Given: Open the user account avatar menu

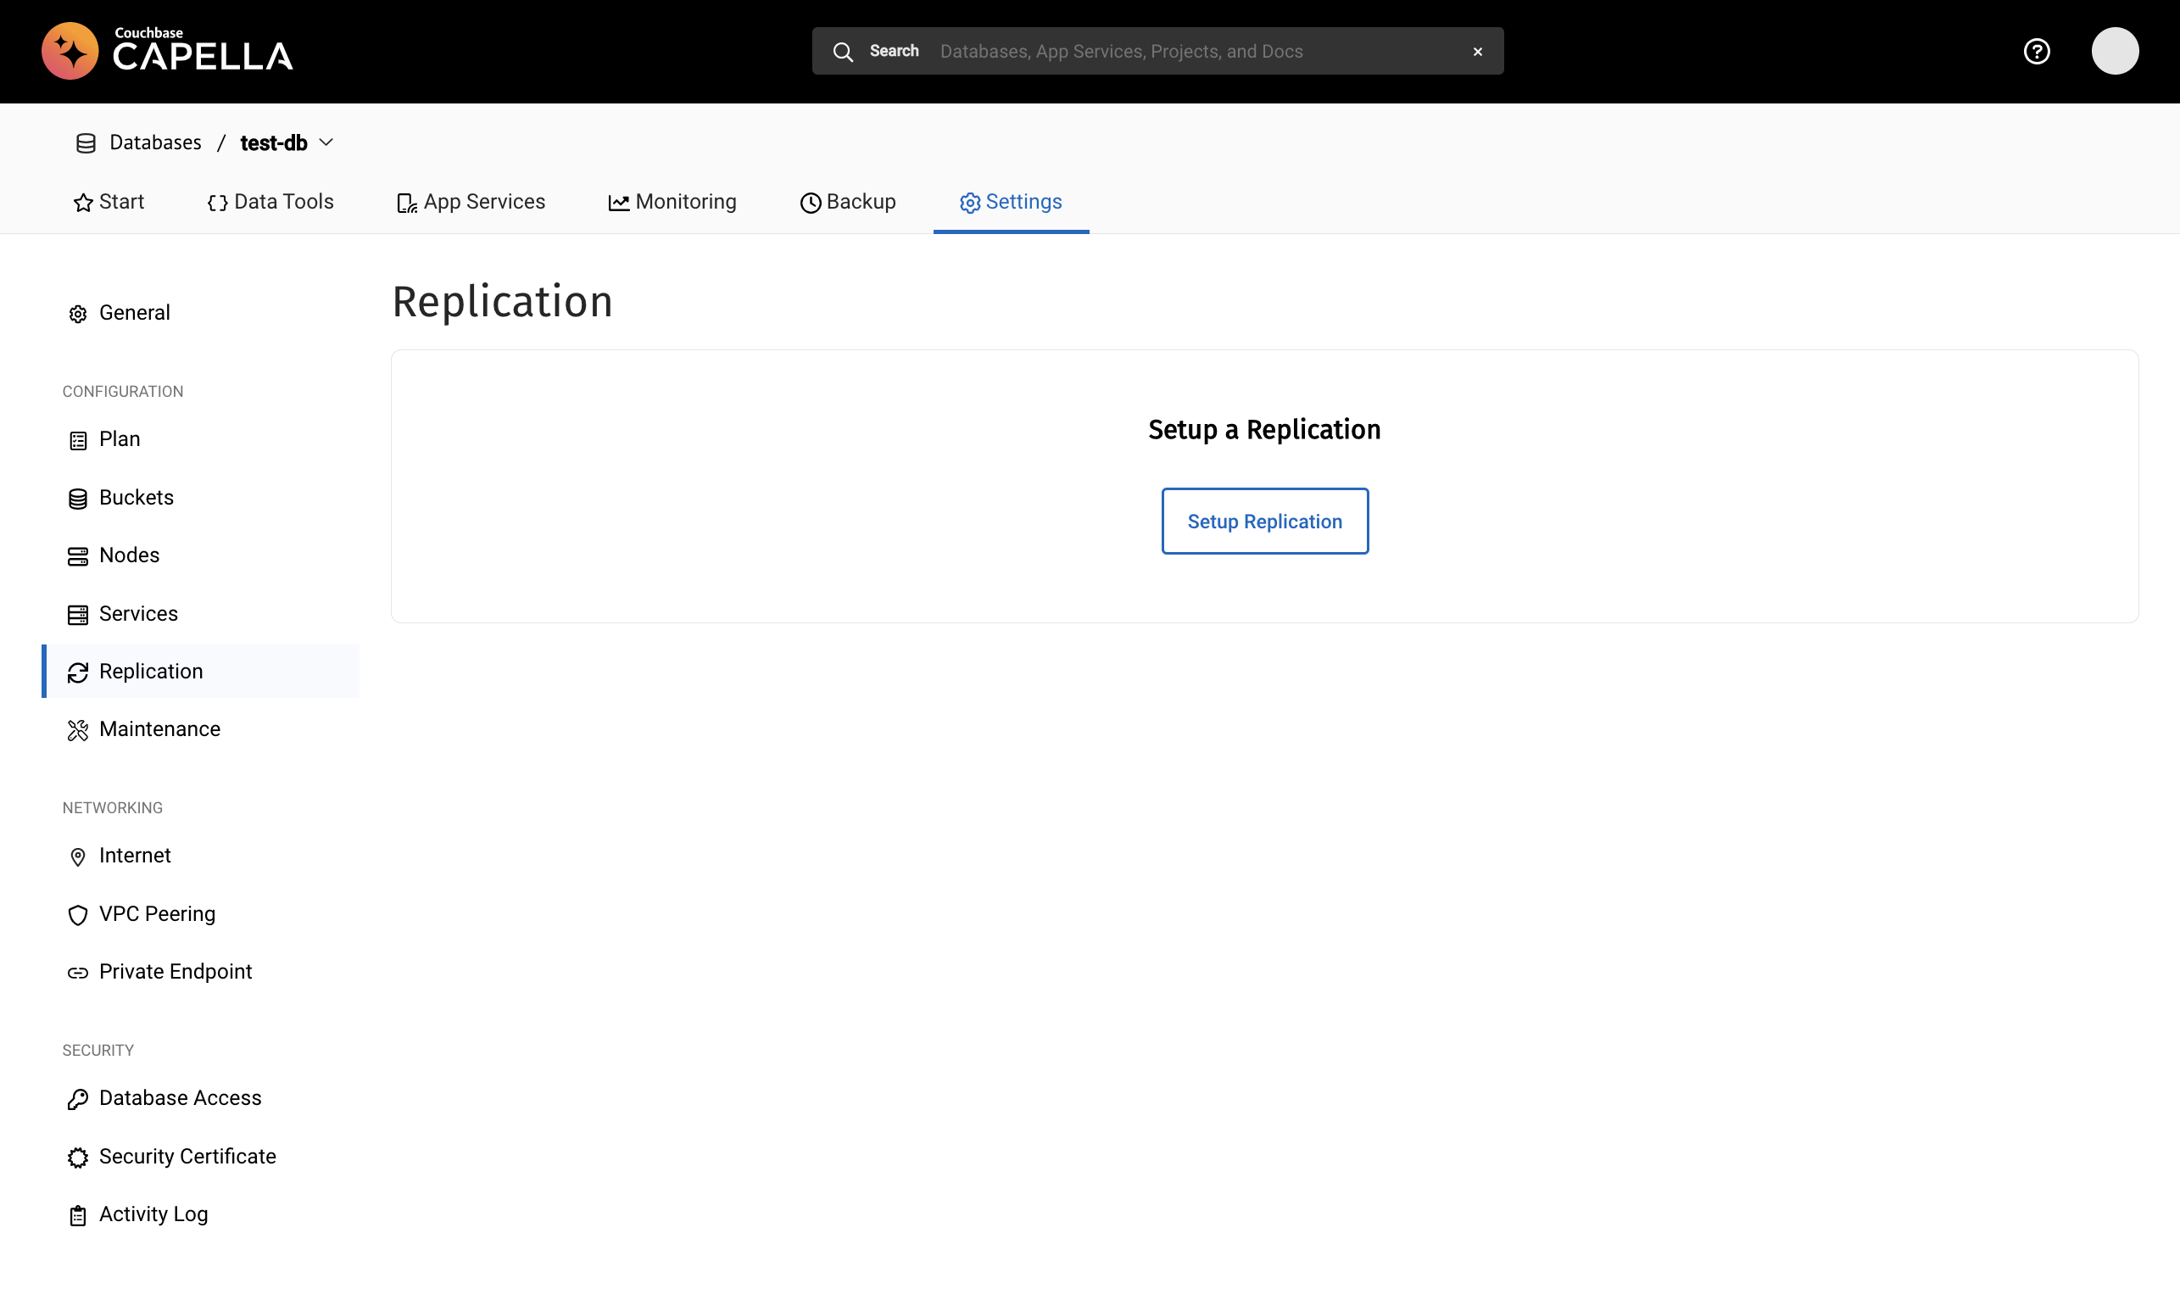Looking at the screenshot, I should point(2116,51).
